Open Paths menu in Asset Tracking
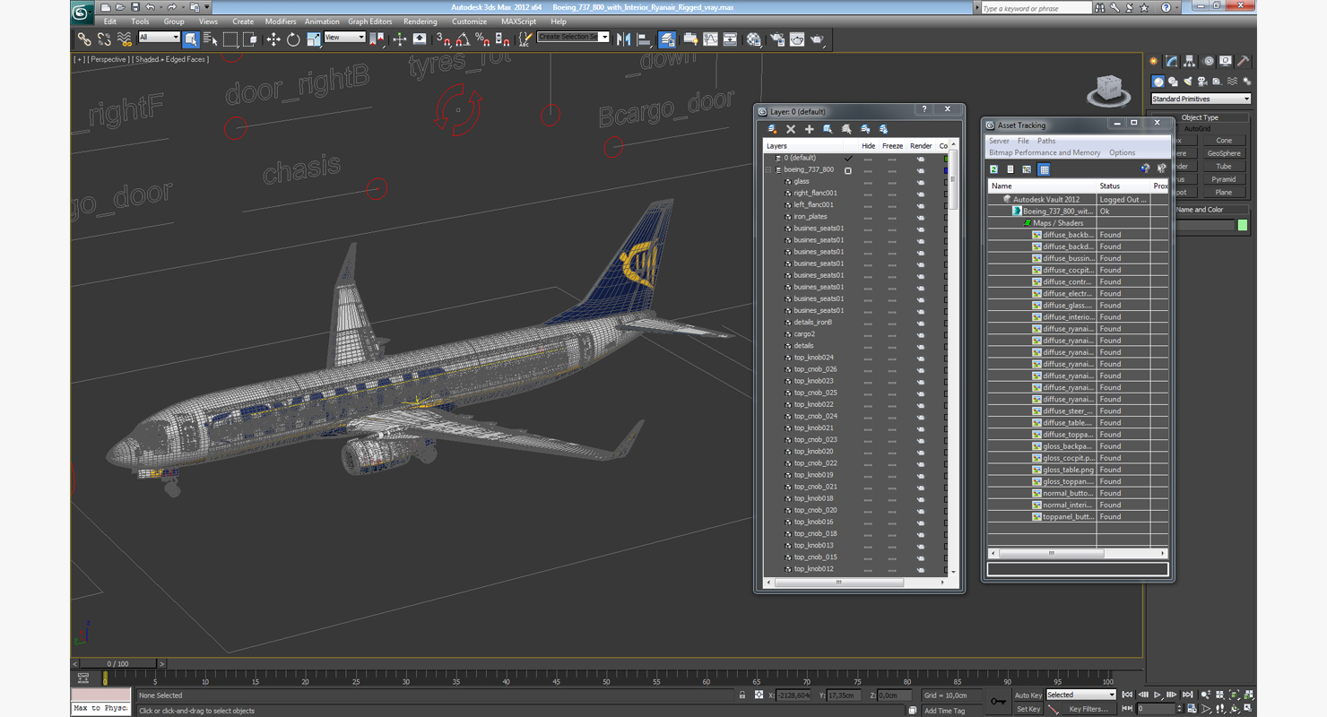Viewport: 1327px width, 717px height. 1046,141
